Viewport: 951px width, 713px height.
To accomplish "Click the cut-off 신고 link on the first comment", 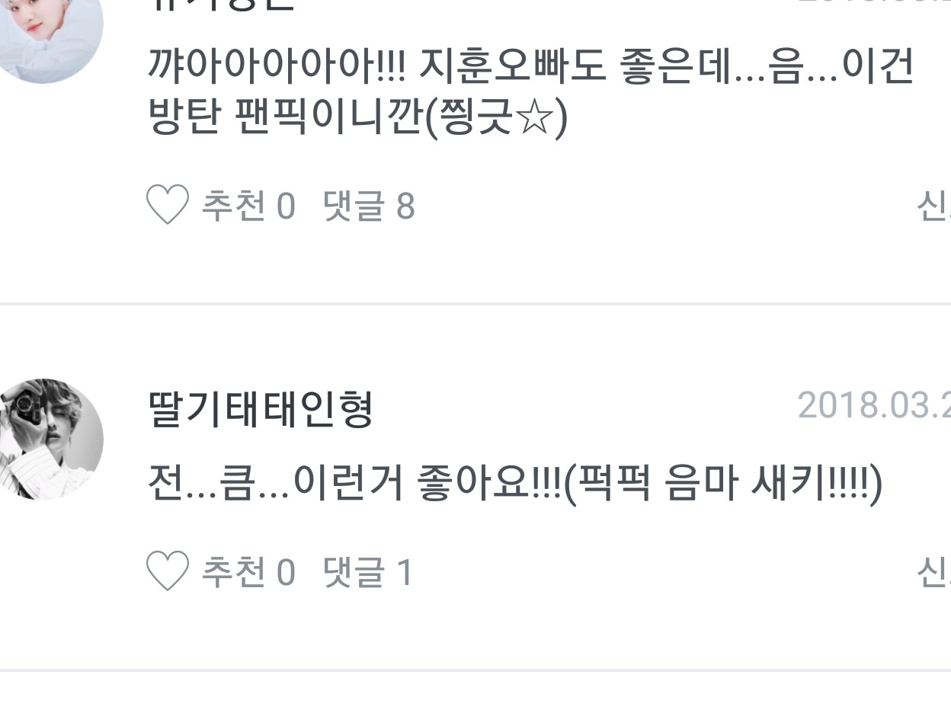I will 933,206.
